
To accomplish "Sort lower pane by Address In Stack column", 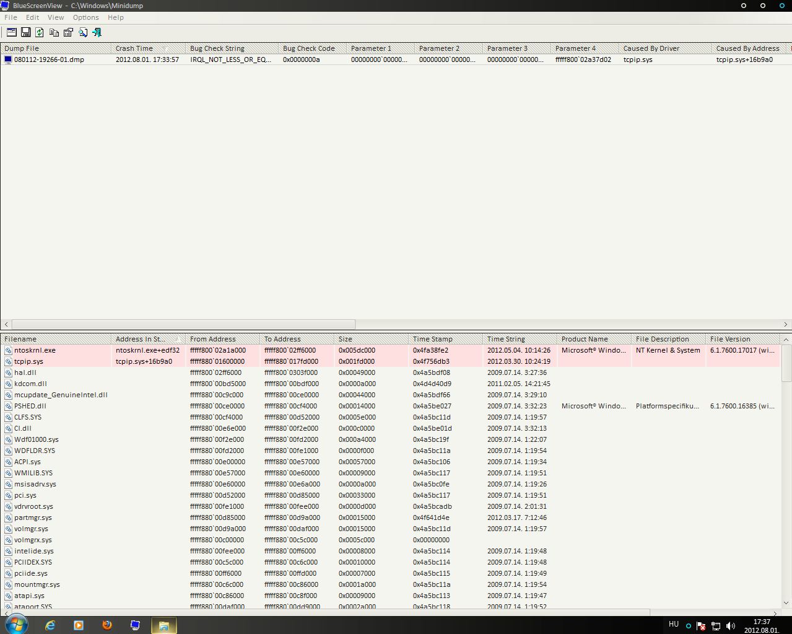I will (149, 339).
